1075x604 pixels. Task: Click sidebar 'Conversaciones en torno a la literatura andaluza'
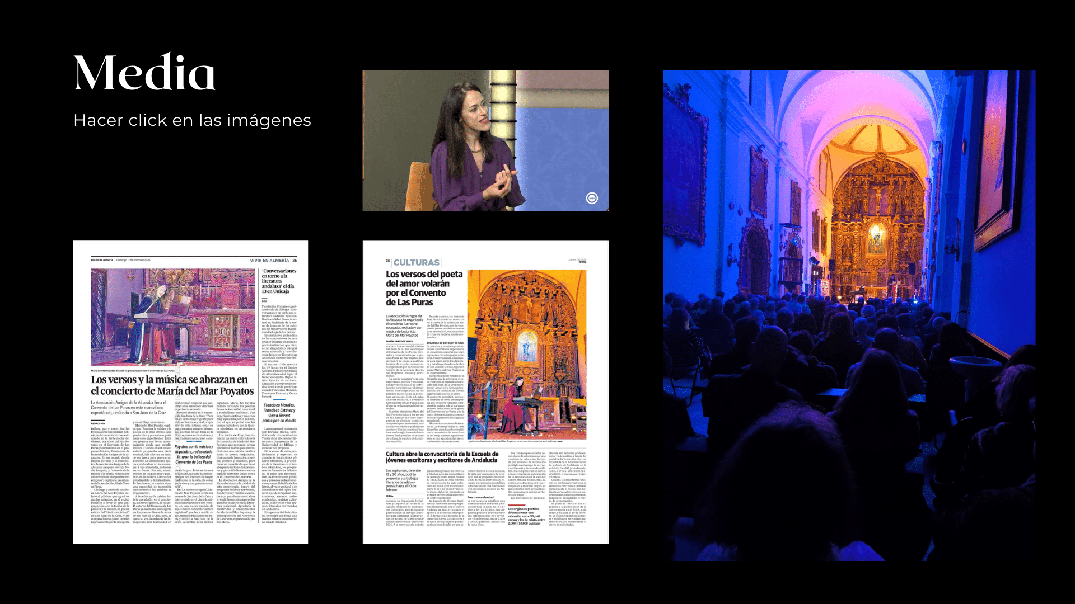point(279,281)
